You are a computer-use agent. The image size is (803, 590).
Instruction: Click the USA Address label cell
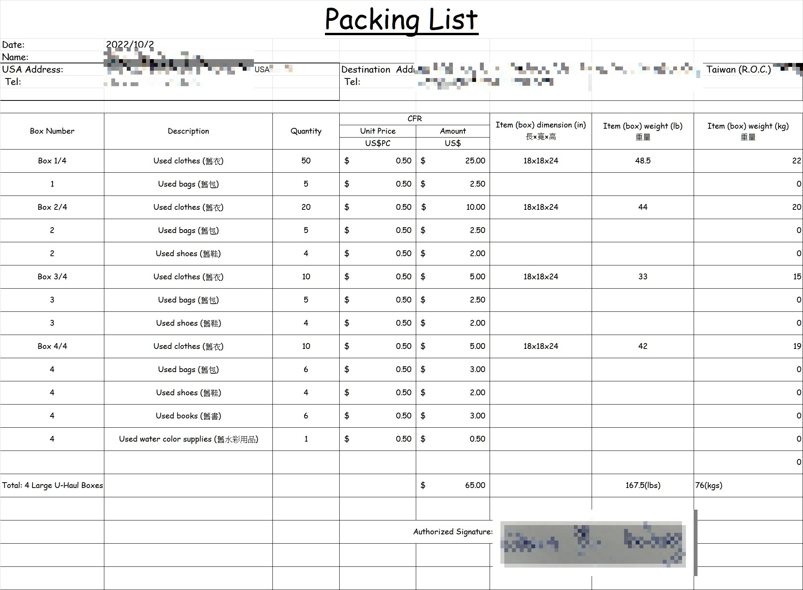point(33,70)
